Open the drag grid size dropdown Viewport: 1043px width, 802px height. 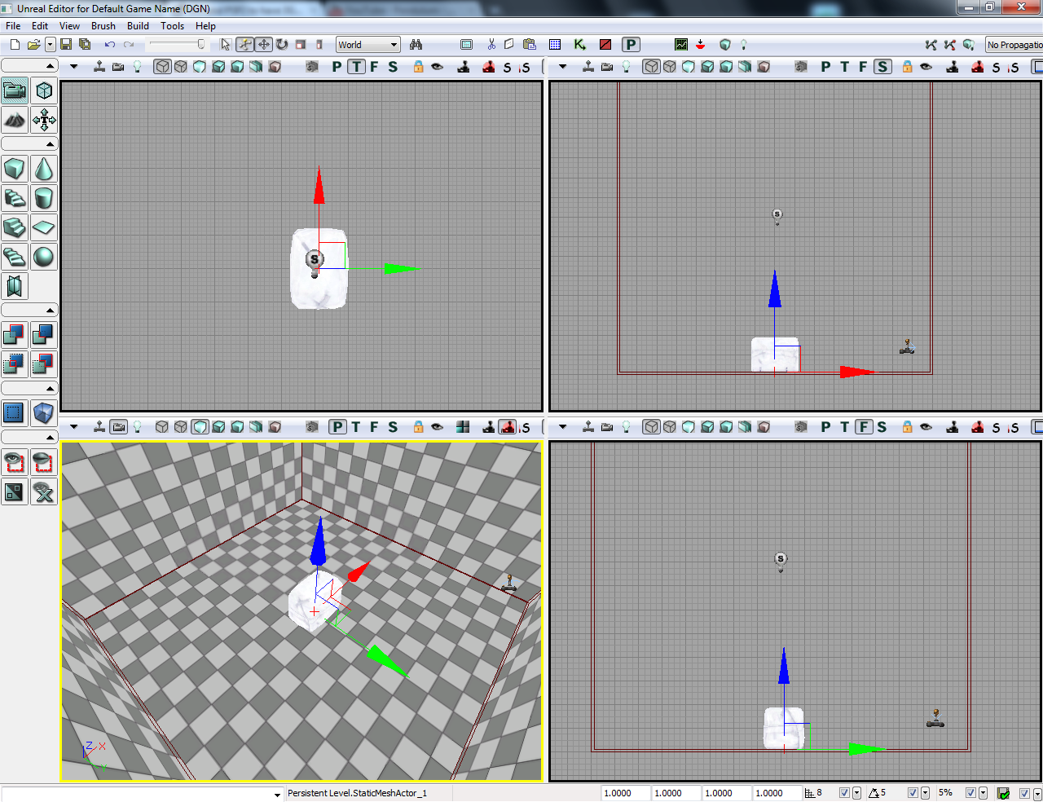click(856, 792)
